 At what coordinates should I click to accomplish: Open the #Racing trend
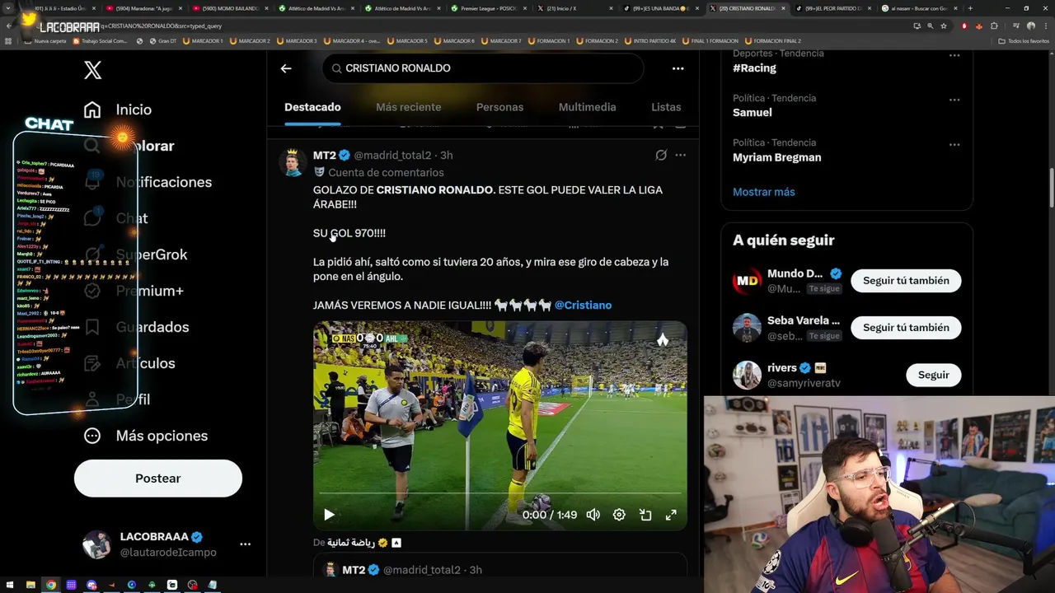pos(754,68)
